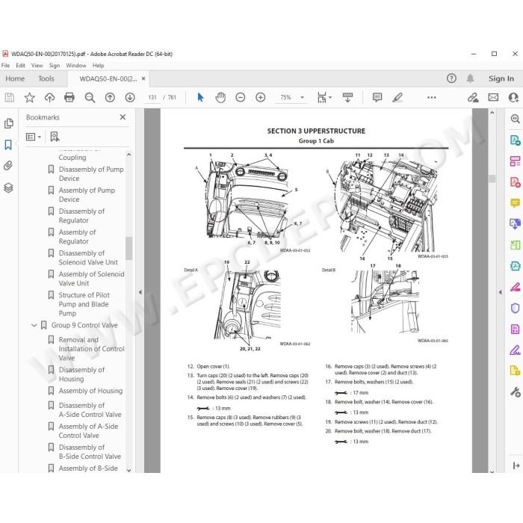The width and height of the screenshot is (523, 523).
Task: Close the Bookmarks panel
Action: [123, 117]
